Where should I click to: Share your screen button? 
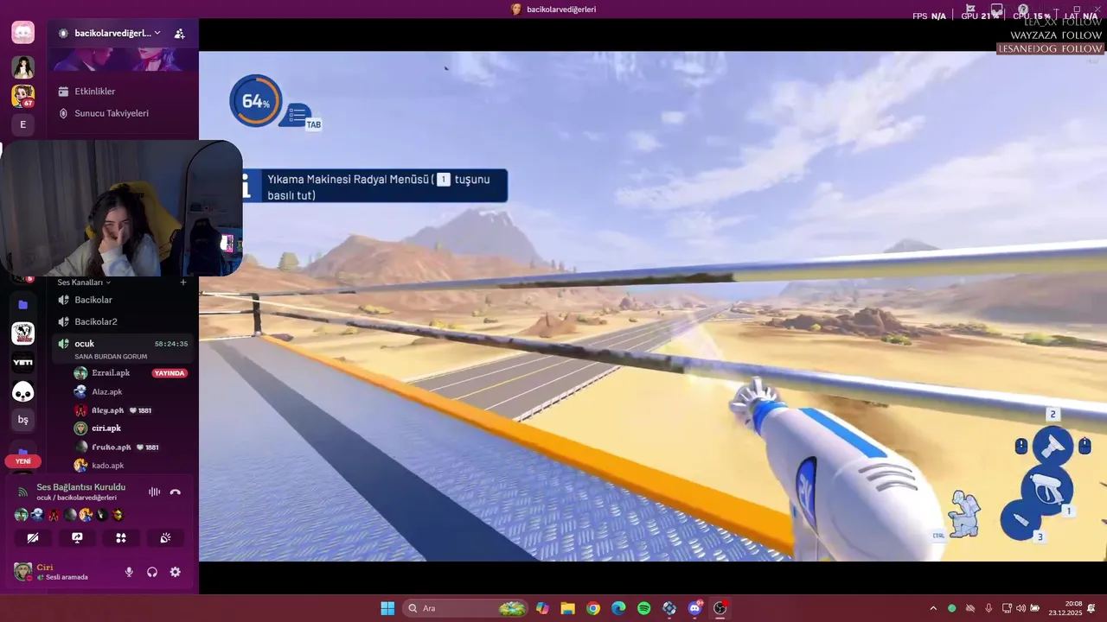[77, 537]
